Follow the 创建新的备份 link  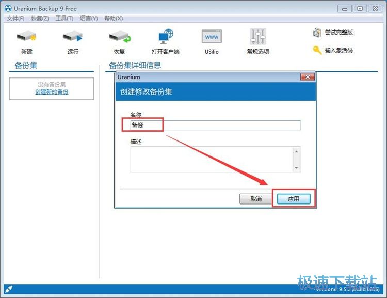click(x=52, y=92)
